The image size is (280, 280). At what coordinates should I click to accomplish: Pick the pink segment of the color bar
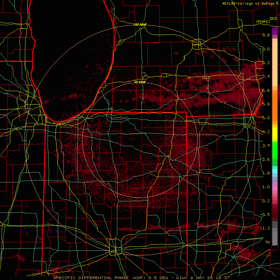tap(275, 189)
